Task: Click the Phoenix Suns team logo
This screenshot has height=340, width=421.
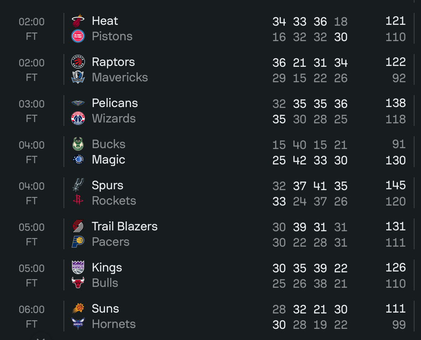Action: pos(78,309)
